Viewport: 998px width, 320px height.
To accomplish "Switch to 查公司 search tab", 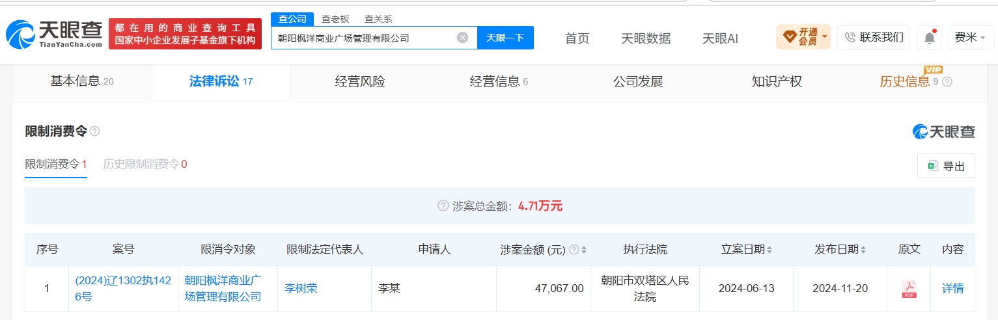I will click(292, 19).
